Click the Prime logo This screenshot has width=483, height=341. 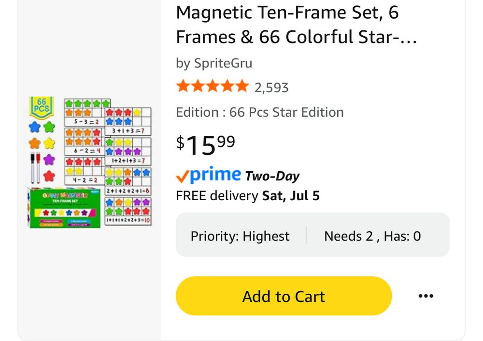tap(209, 176)
